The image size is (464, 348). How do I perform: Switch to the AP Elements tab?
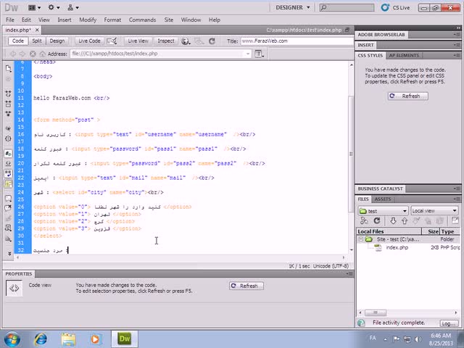tap(404, 55)
